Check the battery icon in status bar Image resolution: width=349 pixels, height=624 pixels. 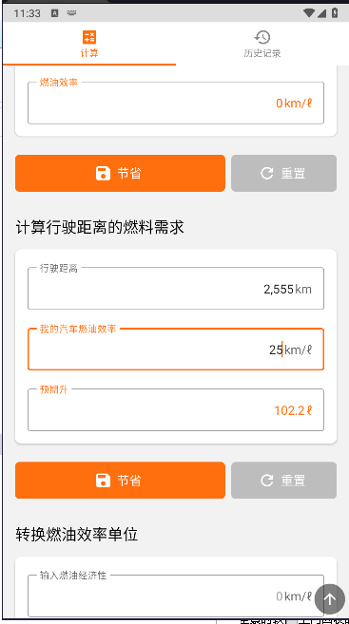click(x=335, y=13)
